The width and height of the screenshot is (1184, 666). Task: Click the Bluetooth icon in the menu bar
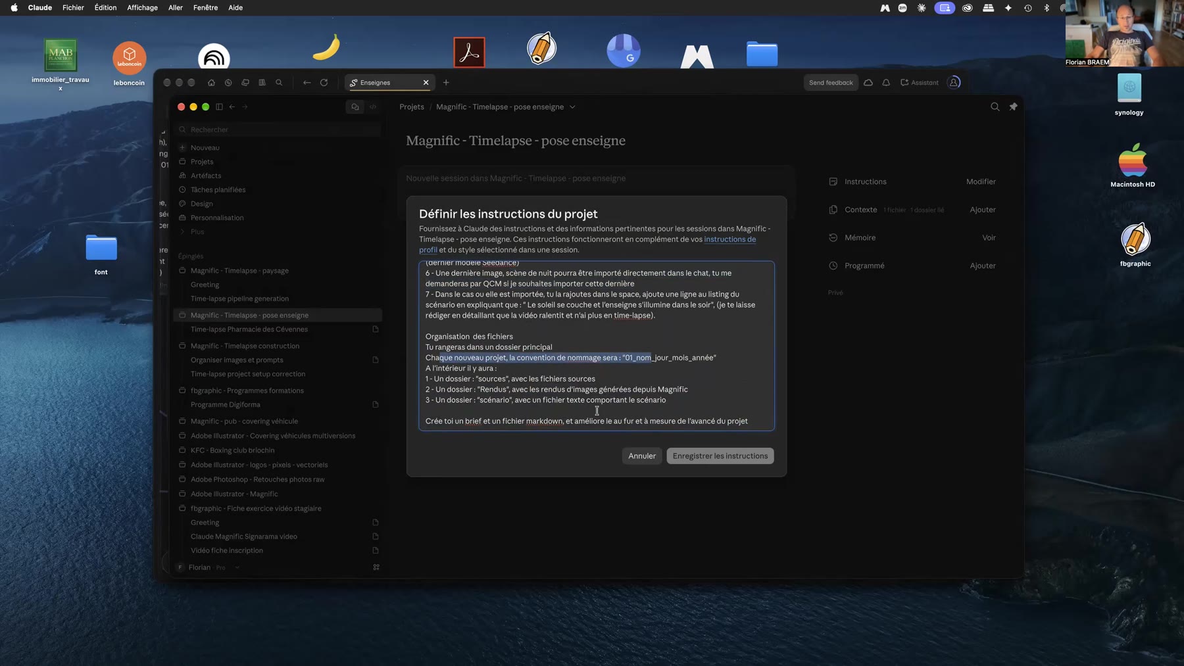click(1047, 8)
